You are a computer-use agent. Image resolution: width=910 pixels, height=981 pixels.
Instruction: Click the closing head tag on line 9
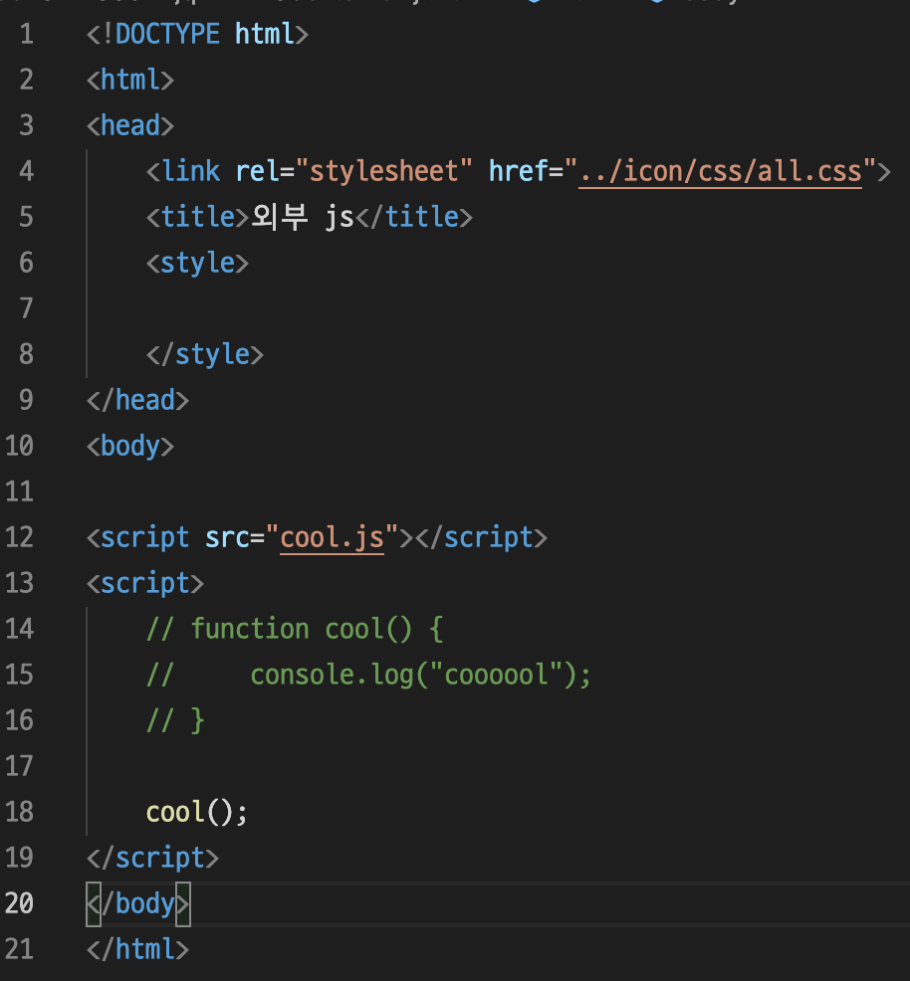point(137,400)
